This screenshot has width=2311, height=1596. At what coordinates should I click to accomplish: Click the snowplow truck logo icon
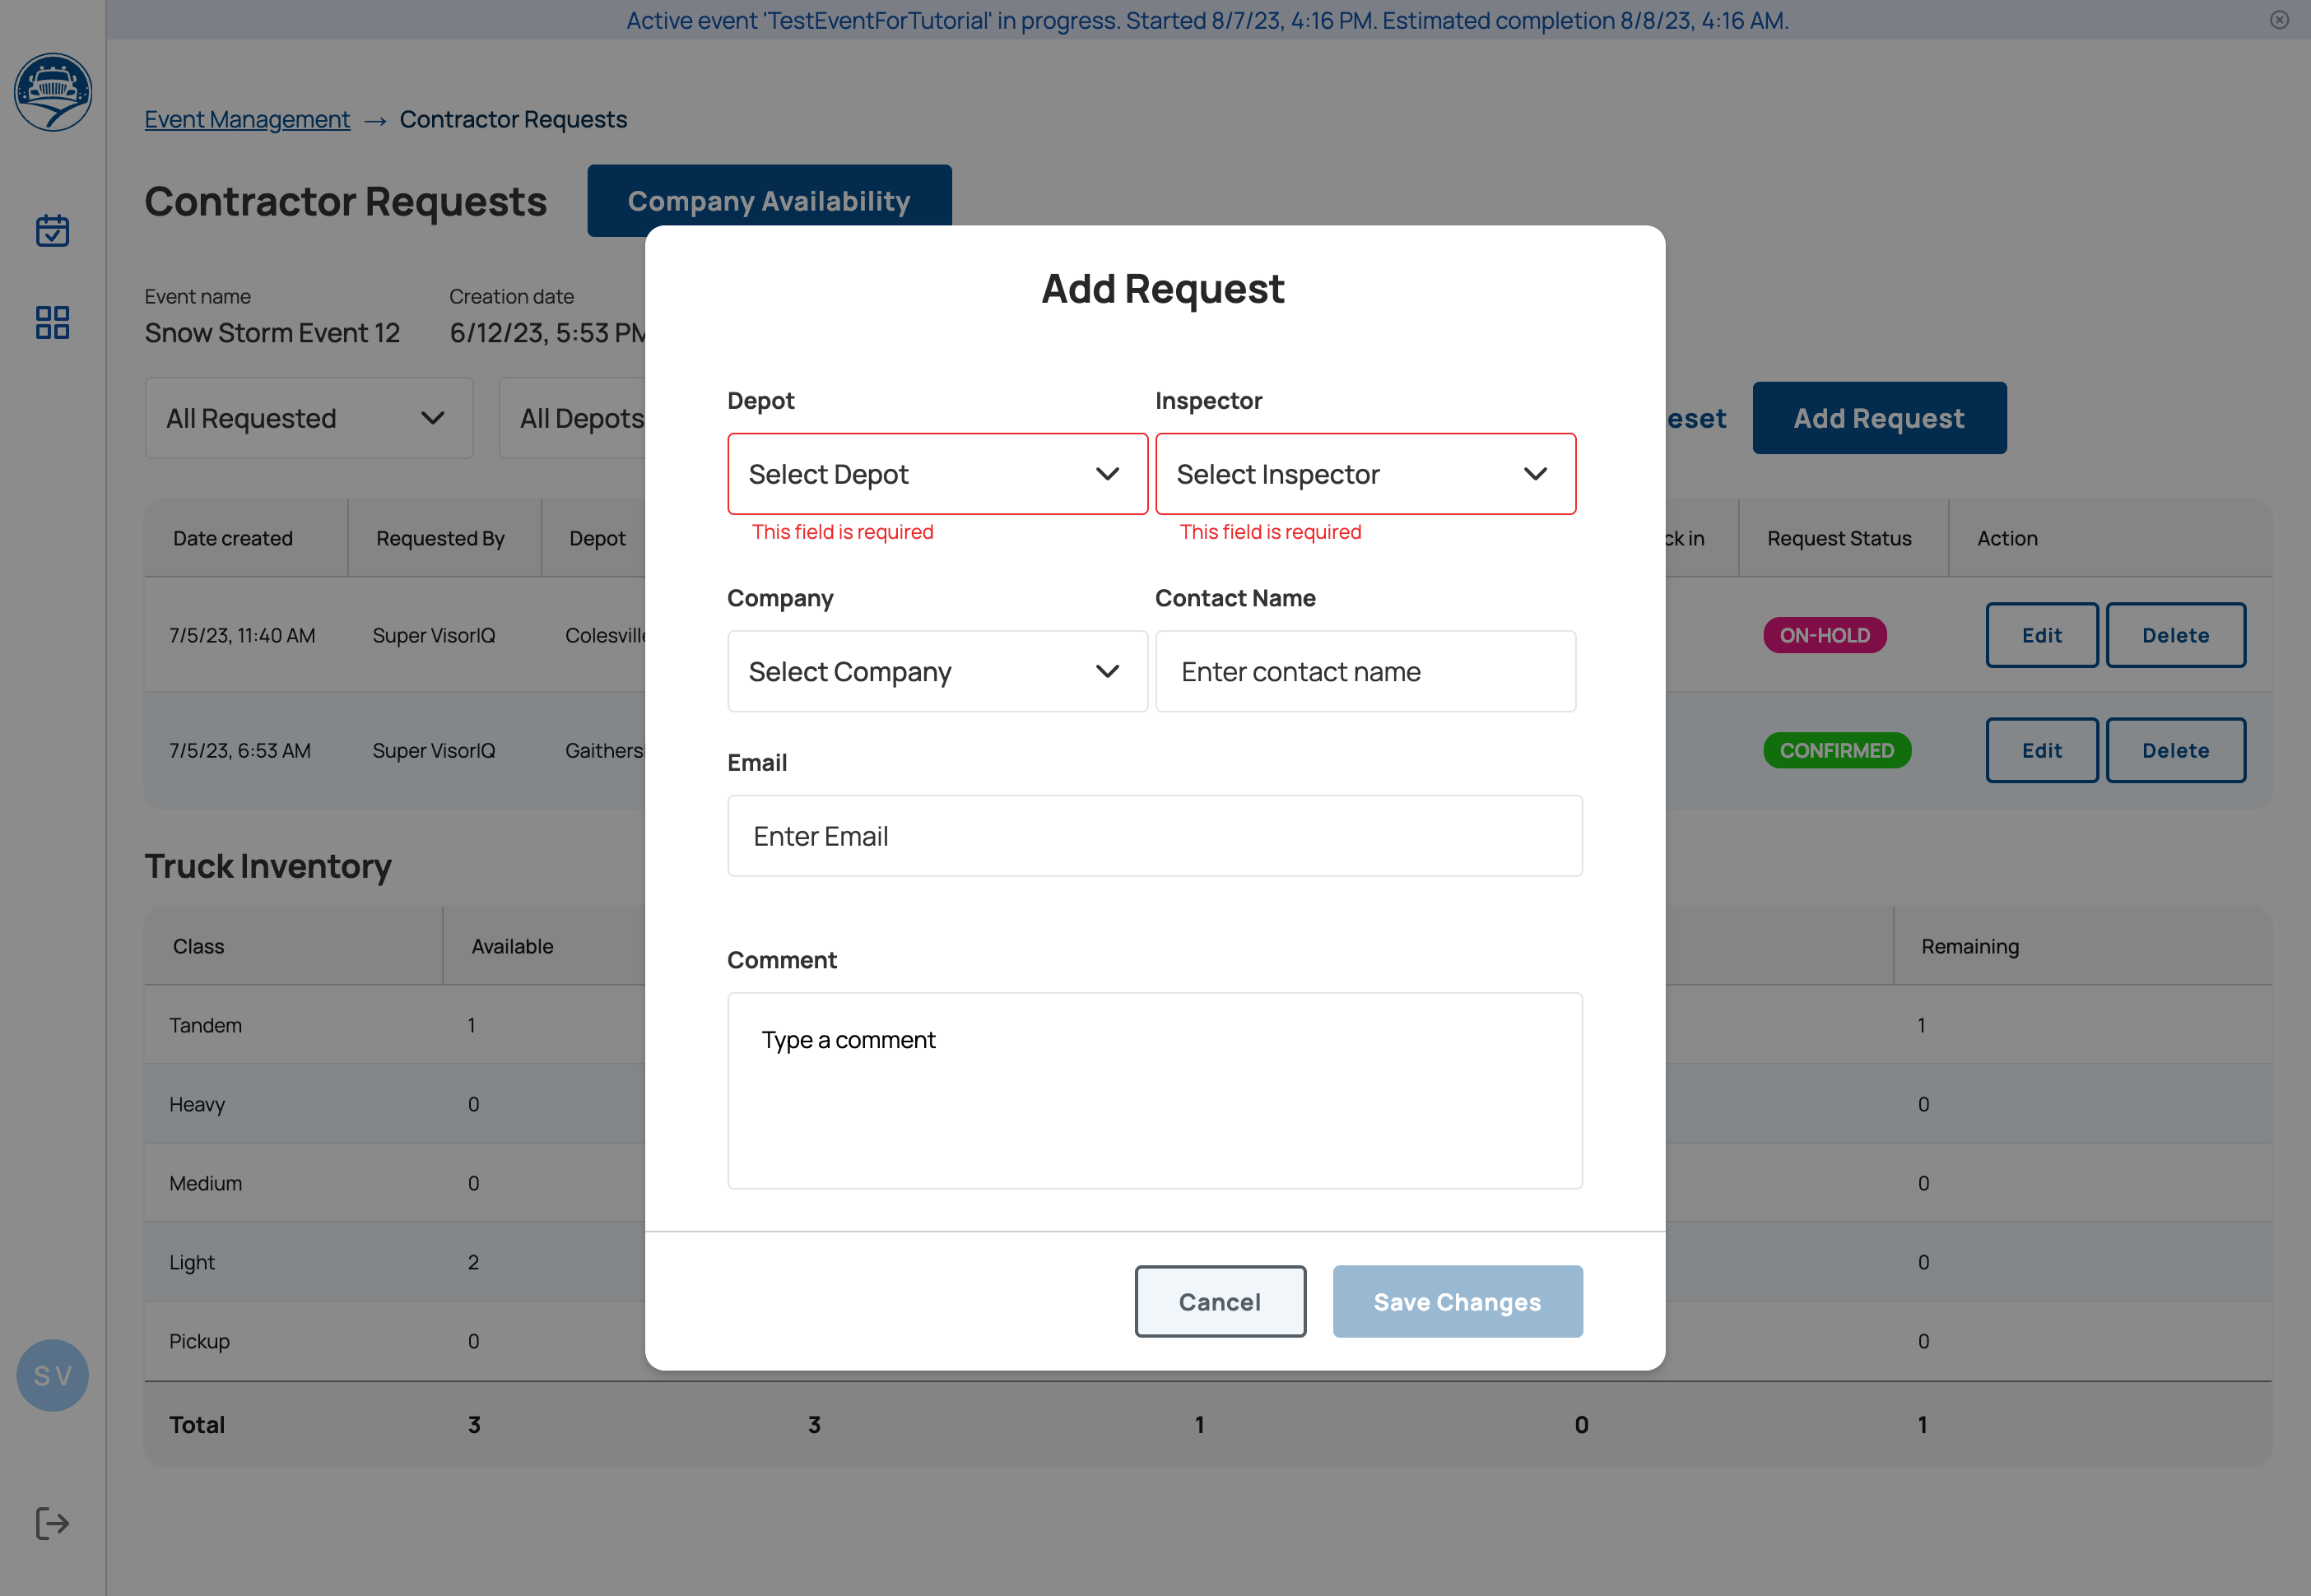[53, 92]
